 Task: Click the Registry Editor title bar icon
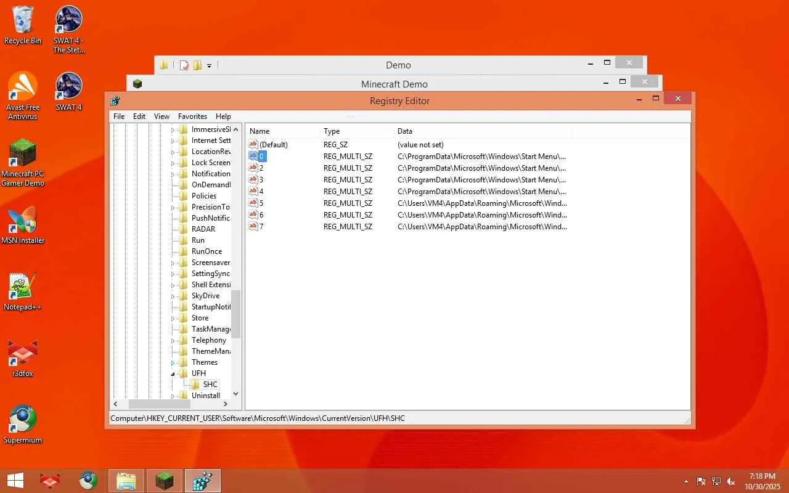(x=115, y=100)
